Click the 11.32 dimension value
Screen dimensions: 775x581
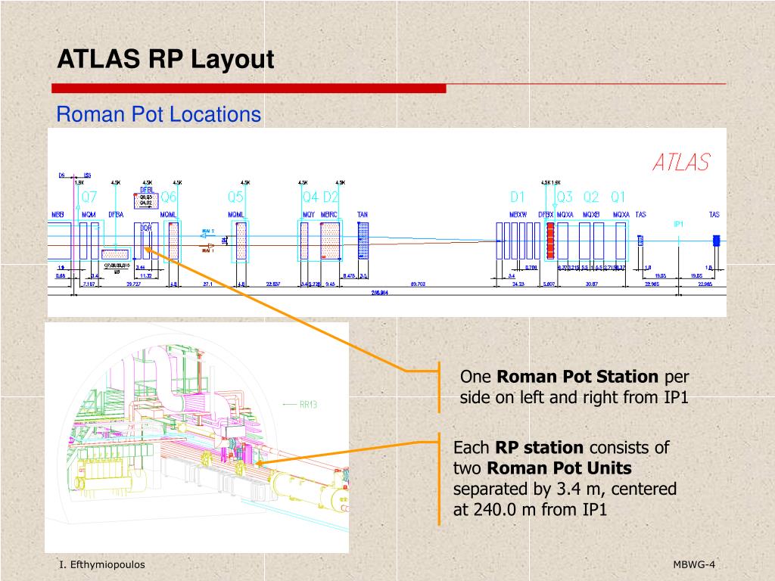(146, 276)
